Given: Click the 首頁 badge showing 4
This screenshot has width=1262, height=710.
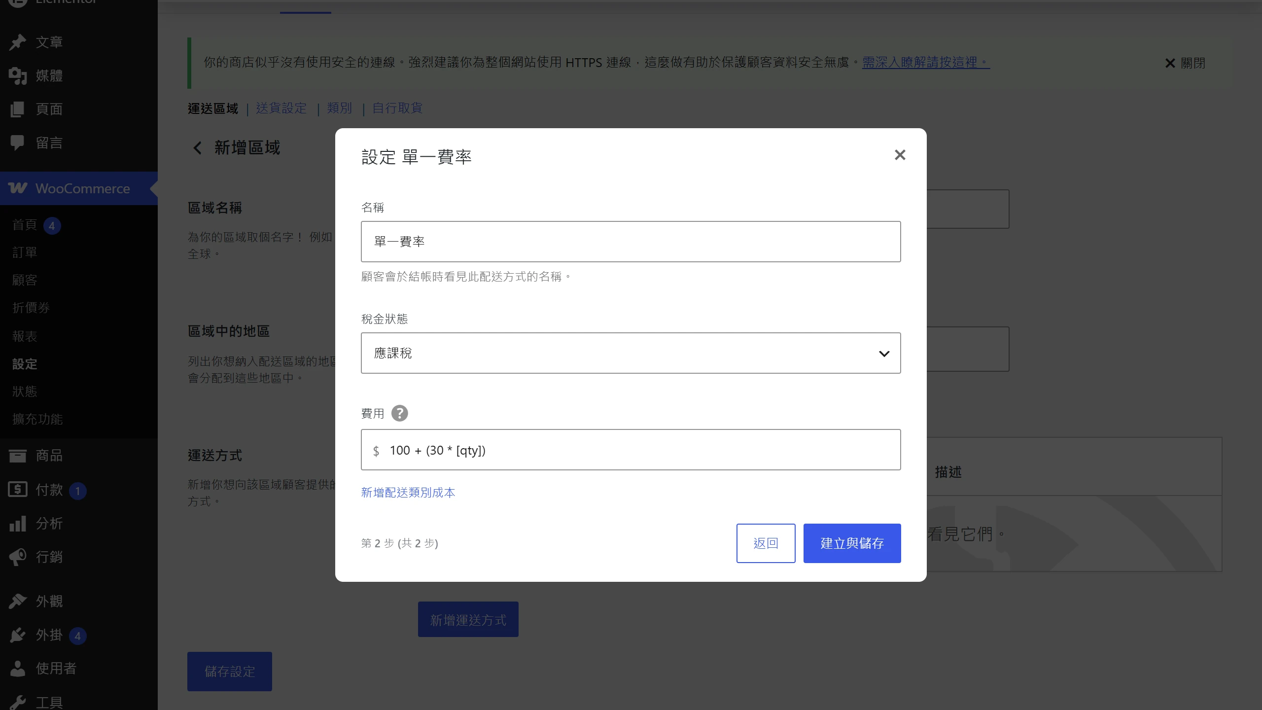Looking at the screenshot, I should click(x=52, y=226).
